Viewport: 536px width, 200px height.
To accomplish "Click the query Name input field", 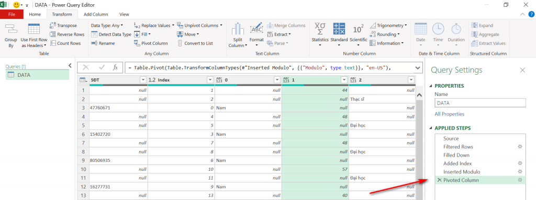I will pyautogui.click(x=480, y=103).
